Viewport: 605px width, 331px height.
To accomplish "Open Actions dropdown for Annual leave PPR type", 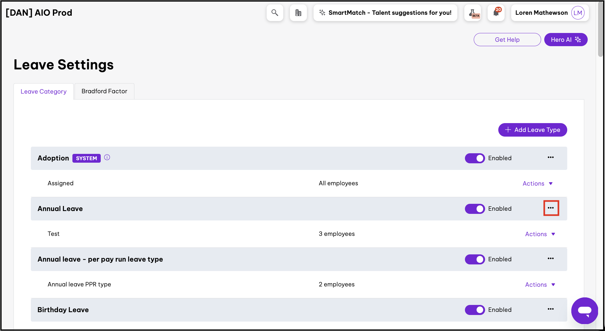I will click(540, 285).
